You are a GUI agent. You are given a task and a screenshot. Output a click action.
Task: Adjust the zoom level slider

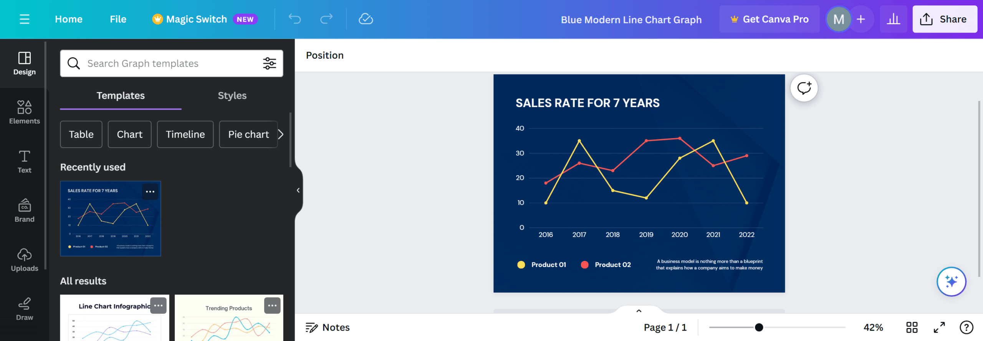[759, 327]
